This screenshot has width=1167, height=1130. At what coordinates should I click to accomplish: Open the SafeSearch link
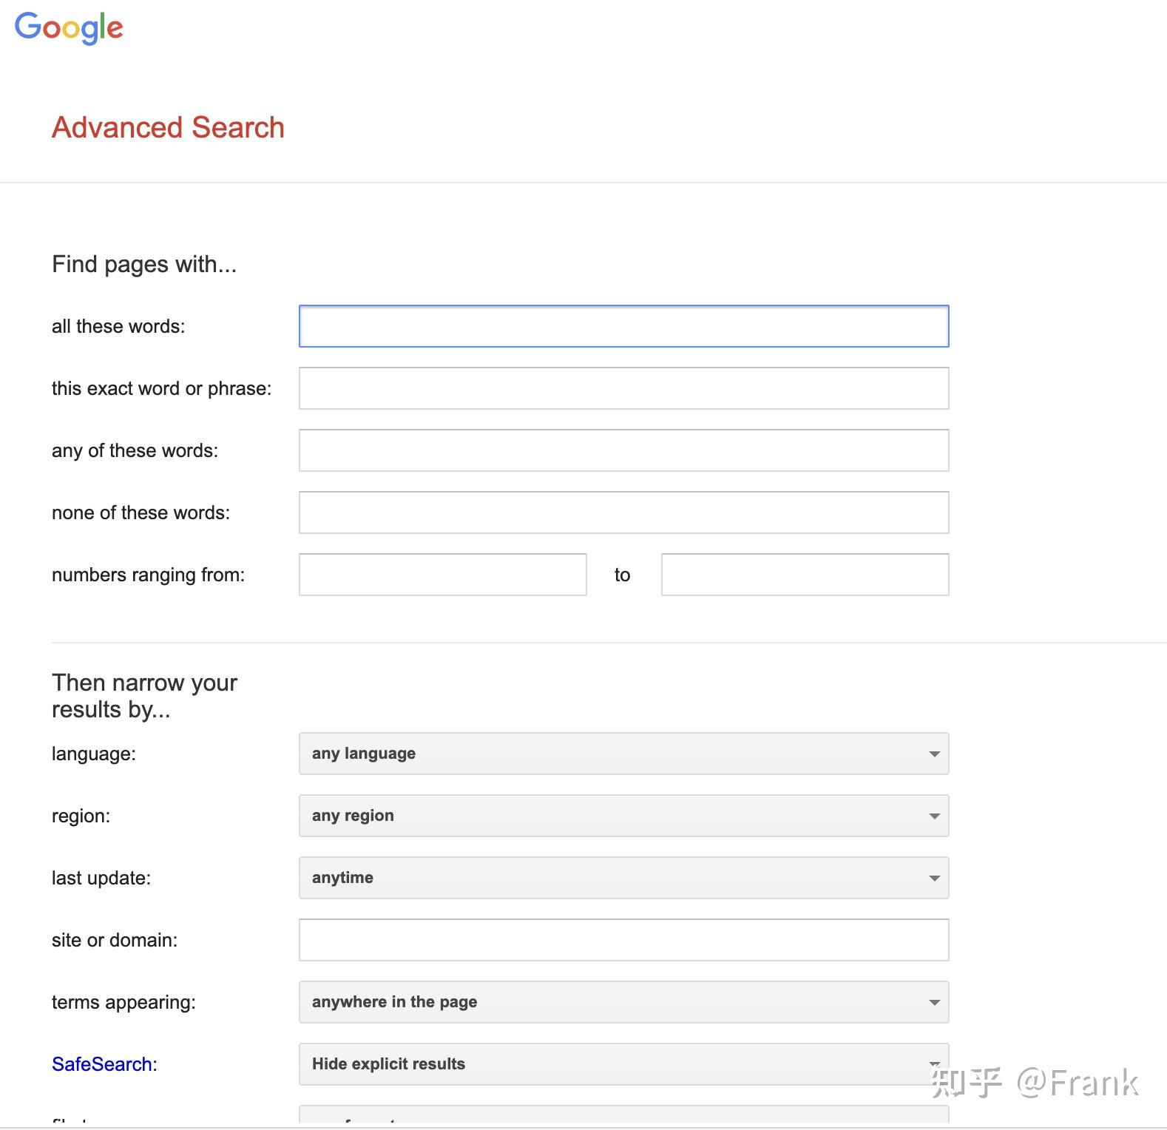click(x=102, y=1064)
